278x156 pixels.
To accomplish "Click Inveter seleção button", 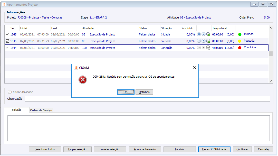I will pos(110,149).
